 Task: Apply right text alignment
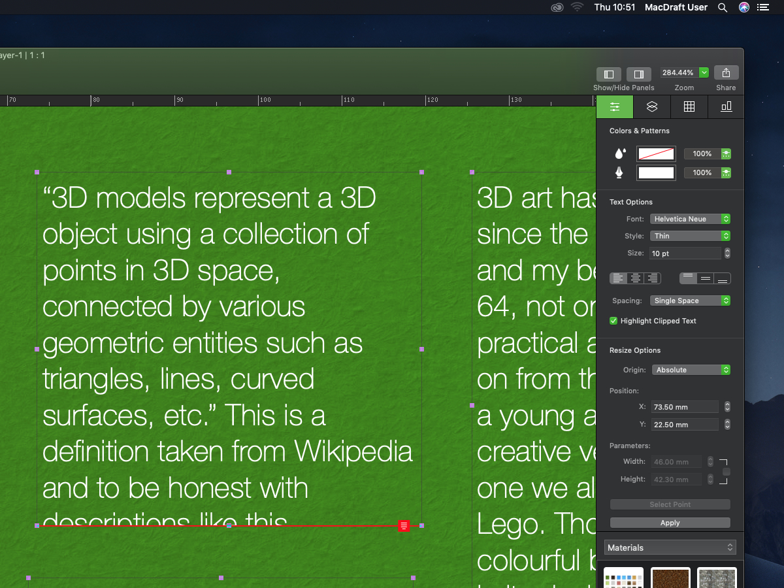pos(652,278)
